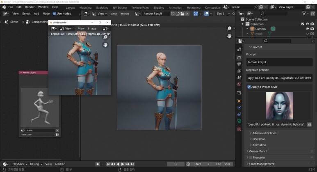
Task: Open the Add menu in node editor
Action: coord(36,14)
